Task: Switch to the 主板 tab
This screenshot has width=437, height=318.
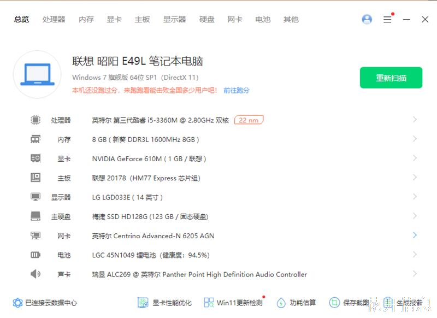Action: click(x=142, y=19)
